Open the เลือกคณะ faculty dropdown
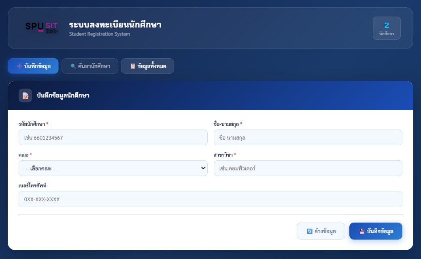 pyautogui.click(x=113, y=168)
